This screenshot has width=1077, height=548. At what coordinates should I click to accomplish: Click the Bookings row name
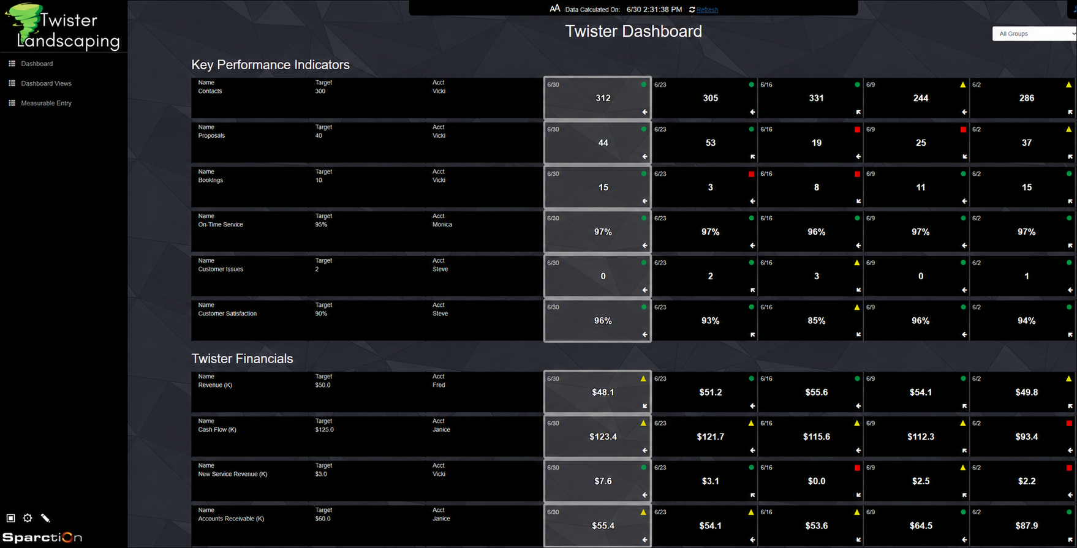[x=210, y=181]
